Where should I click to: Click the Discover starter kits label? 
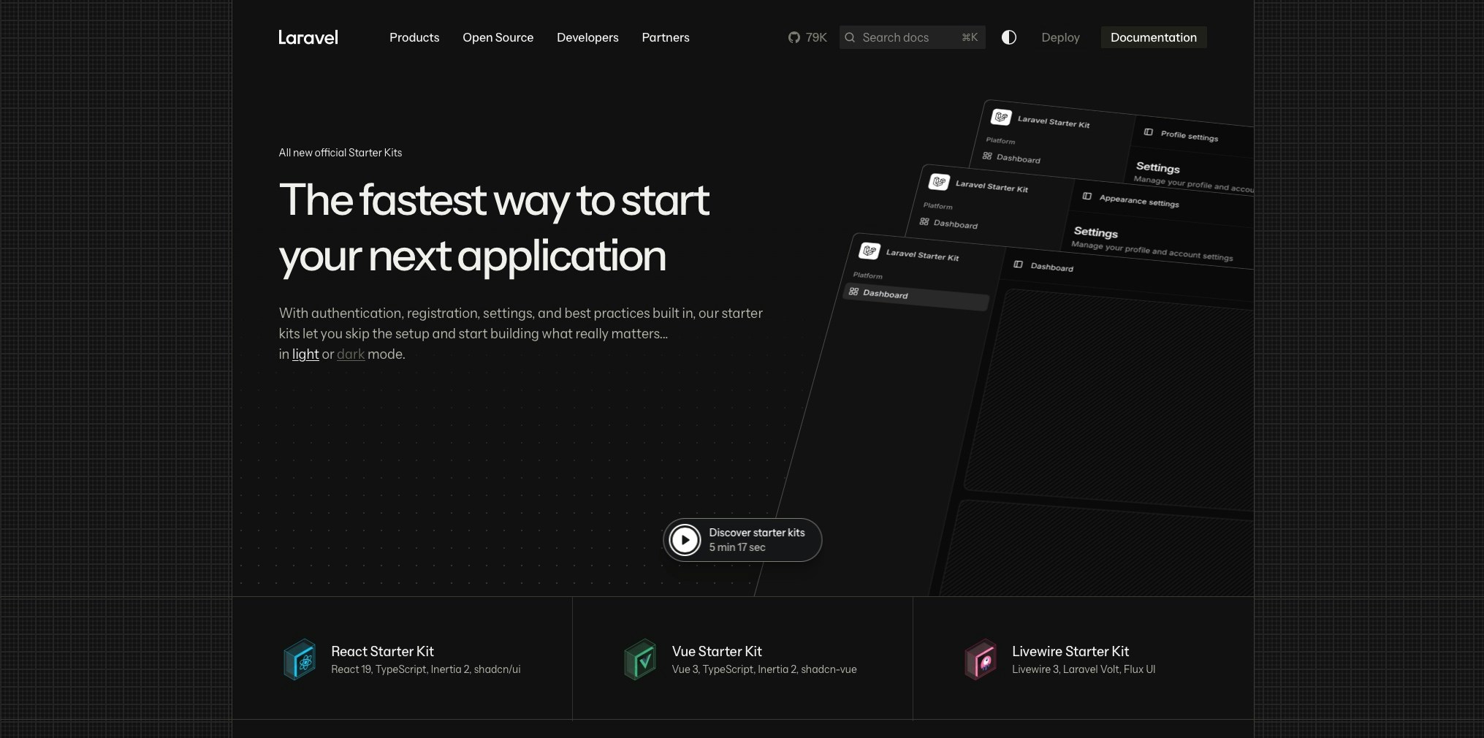(757, 533)
